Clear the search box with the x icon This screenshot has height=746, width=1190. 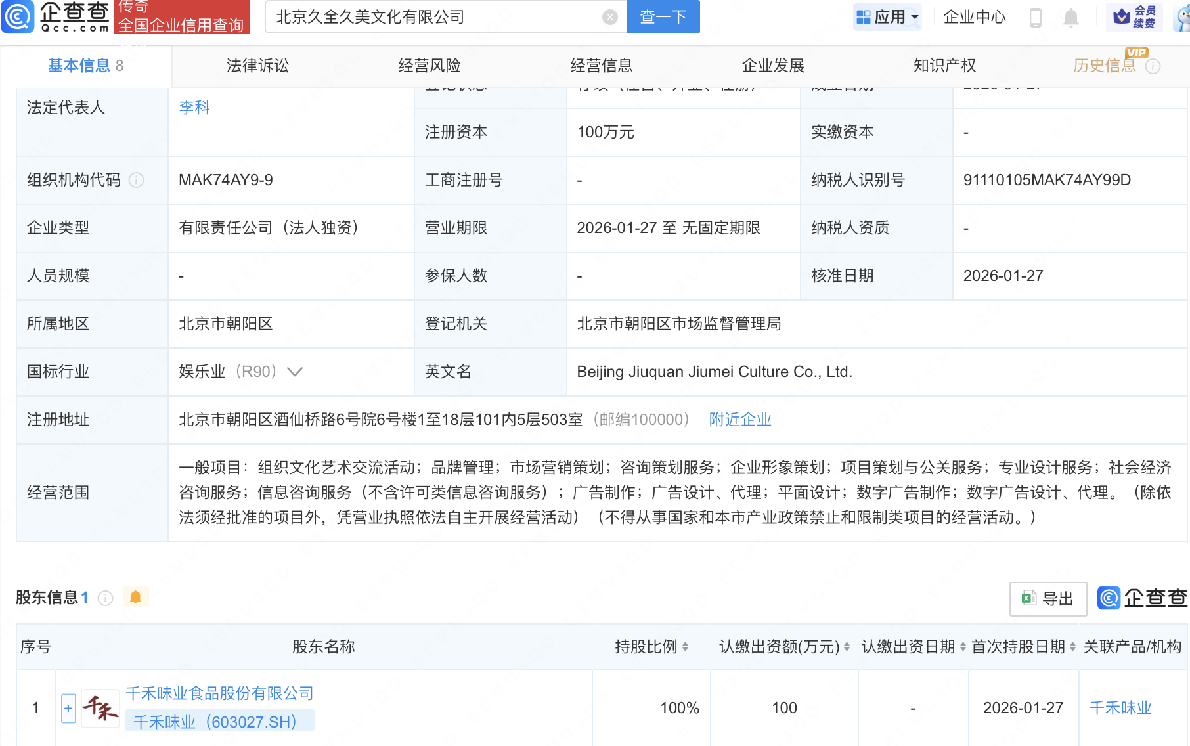pyautogui.click(x=609, y=17)
